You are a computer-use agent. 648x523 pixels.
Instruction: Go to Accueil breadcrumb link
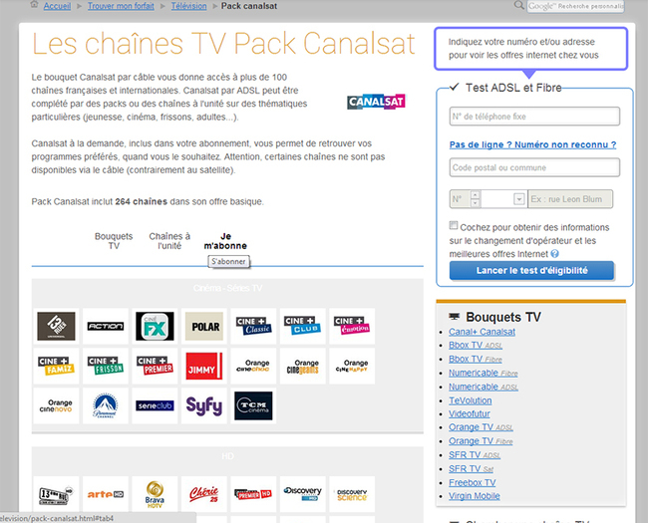pyautogui.click(x=57, y=6)
